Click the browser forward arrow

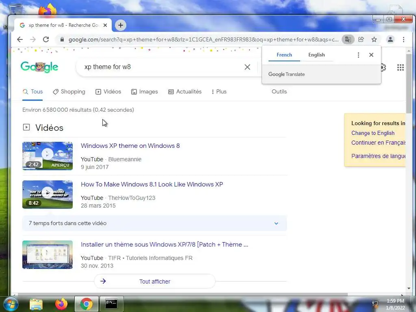coord(33,39)
